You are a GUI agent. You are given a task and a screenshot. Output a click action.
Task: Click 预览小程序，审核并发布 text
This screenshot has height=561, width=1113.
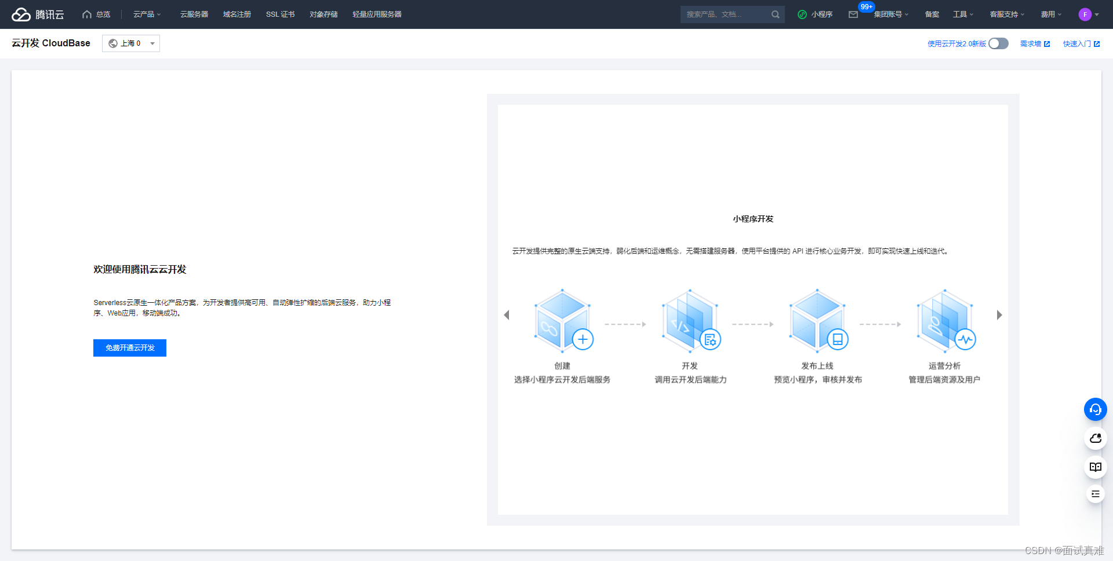(818, 380)
